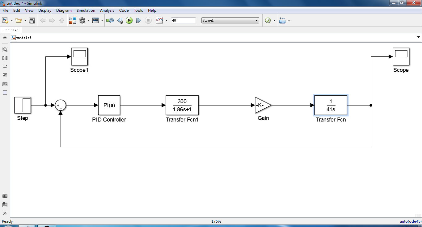This screenshot has height=227, width=422.
Task: Select the Zoom tool in left palette
Action: [5, 49]
